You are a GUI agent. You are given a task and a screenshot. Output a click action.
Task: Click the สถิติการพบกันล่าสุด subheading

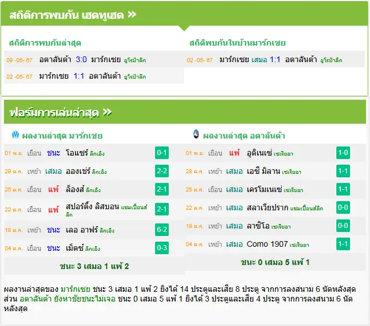click(x=45, y=43)
